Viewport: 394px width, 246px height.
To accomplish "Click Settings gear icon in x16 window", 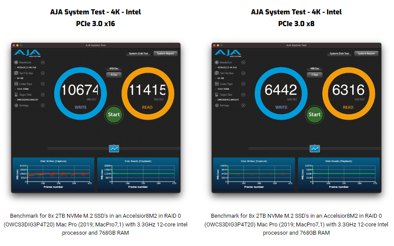I will (x=16, y=105).
